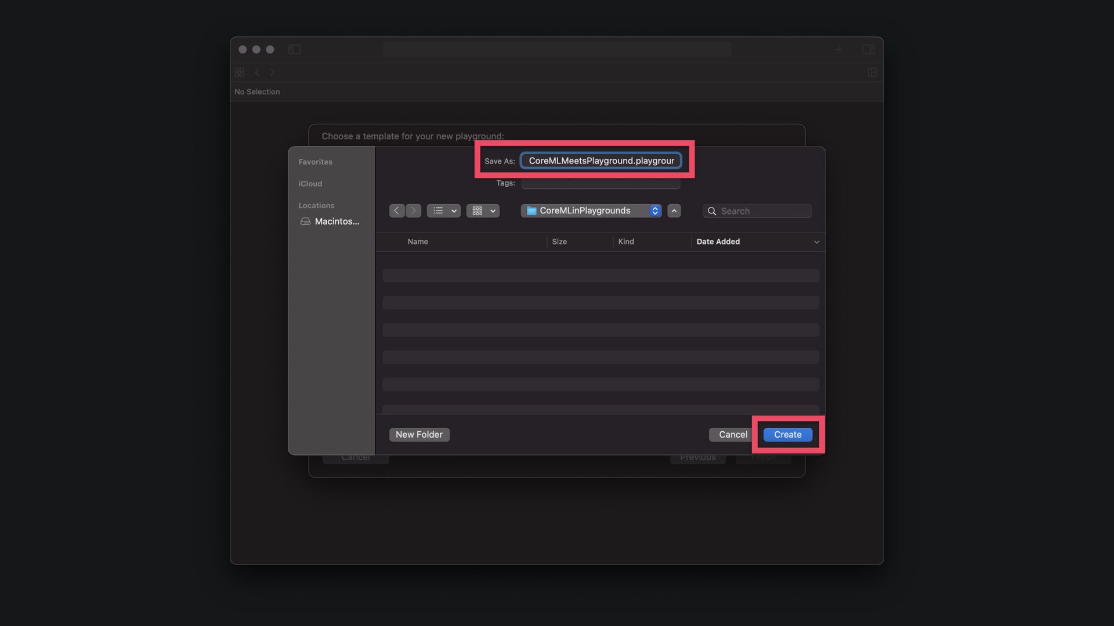Screen dimensions: 1114x626
Task: Sort by Kind column header
Action: click(626, 242)
